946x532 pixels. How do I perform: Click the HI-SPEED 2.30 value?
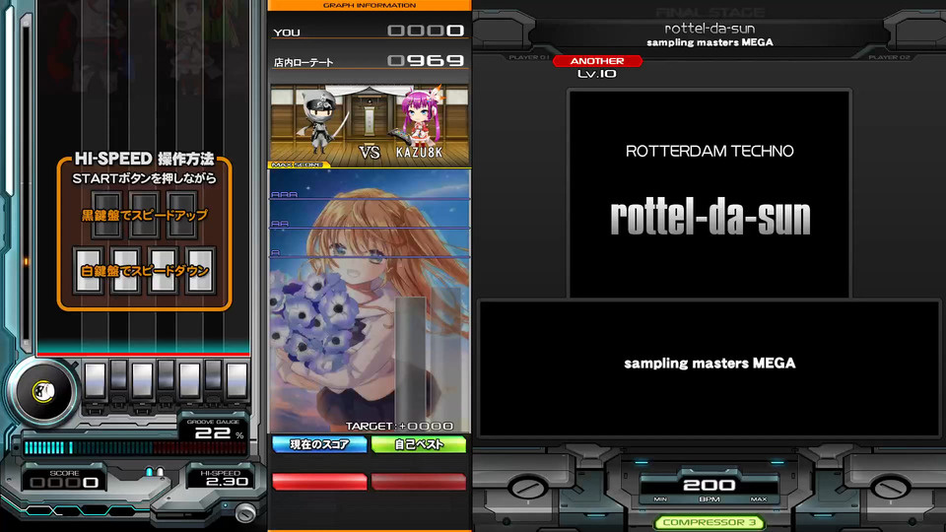pyautogui.click(x=227, y=482)
